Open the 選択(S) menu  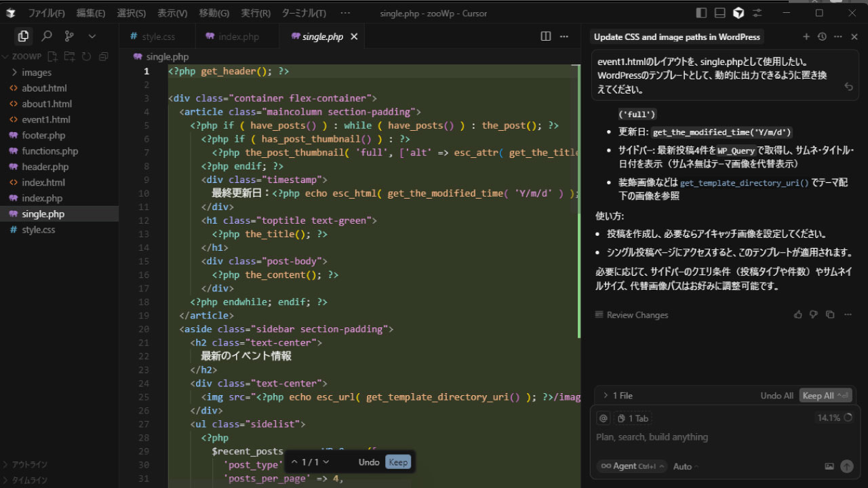[132, 13]
